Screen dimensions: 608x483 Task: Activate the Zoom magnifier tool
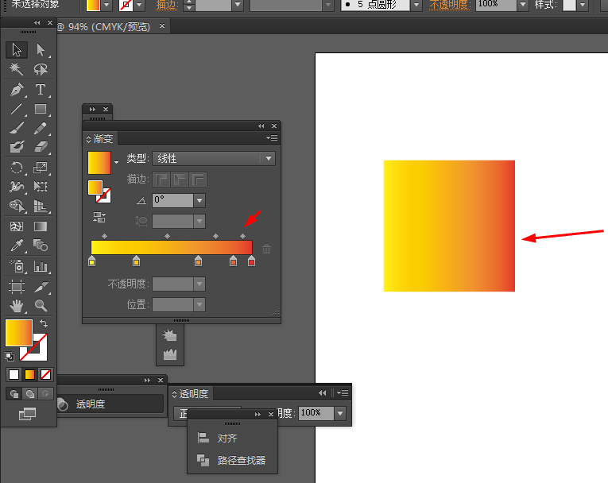(x=41, y=305)
